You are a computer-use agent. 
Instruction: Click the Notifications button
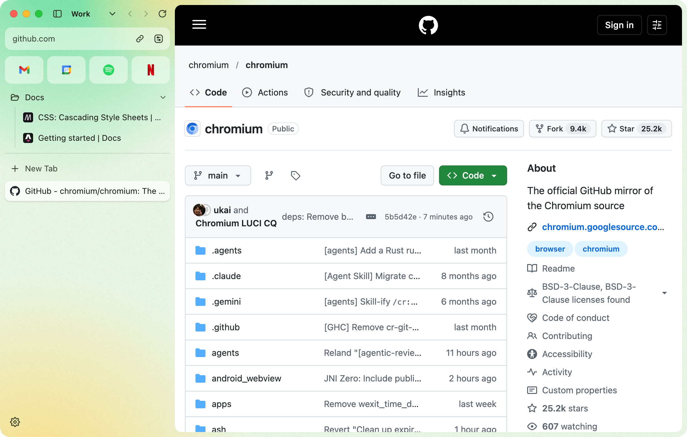[489, 129]
